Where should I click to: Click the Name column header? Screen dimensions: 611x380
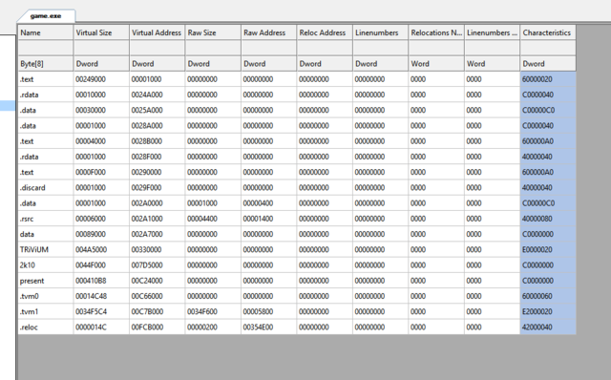pyautogui.click(x=46, y=32)
